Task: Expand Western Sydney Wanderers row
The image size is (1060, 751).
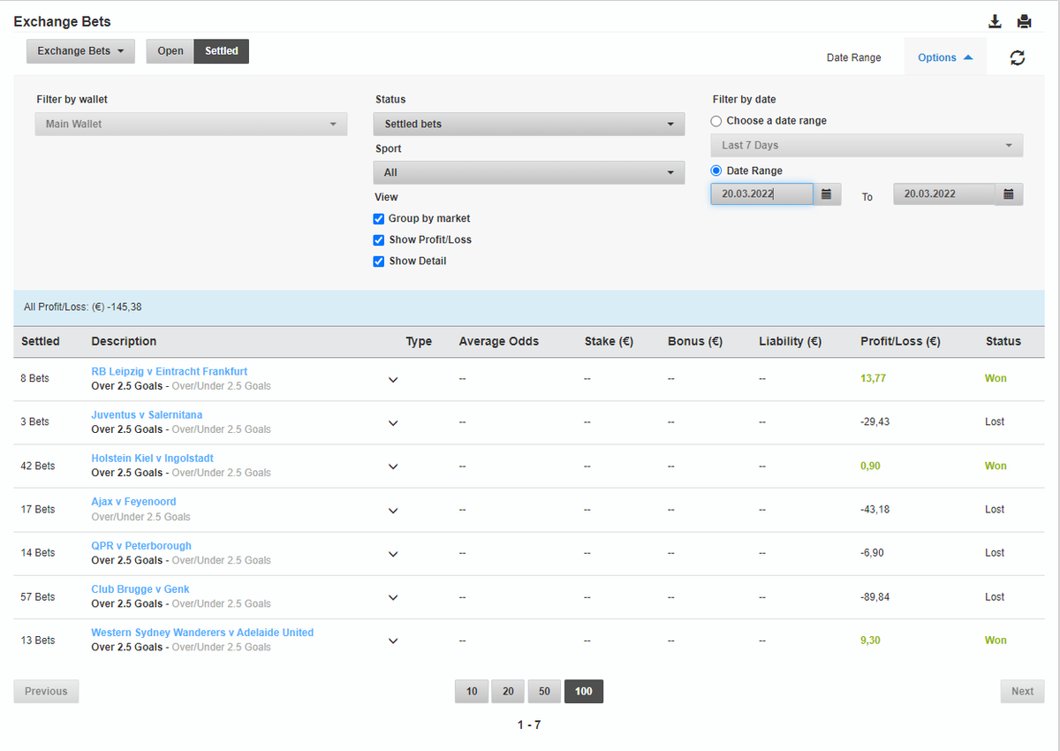Action: [x=393, y=641]
